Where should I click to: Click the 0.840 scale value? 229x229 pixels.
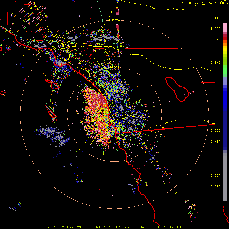point(216,63)
